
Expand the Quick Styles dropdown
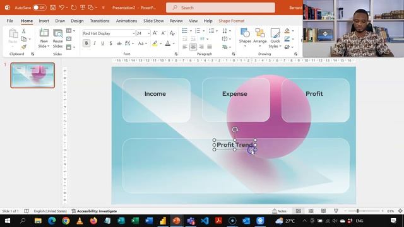pos(275,46)
